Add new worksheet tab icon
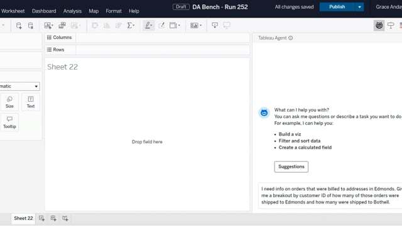The height and width of the screenshot is (226, 402). tap(41, 218)
